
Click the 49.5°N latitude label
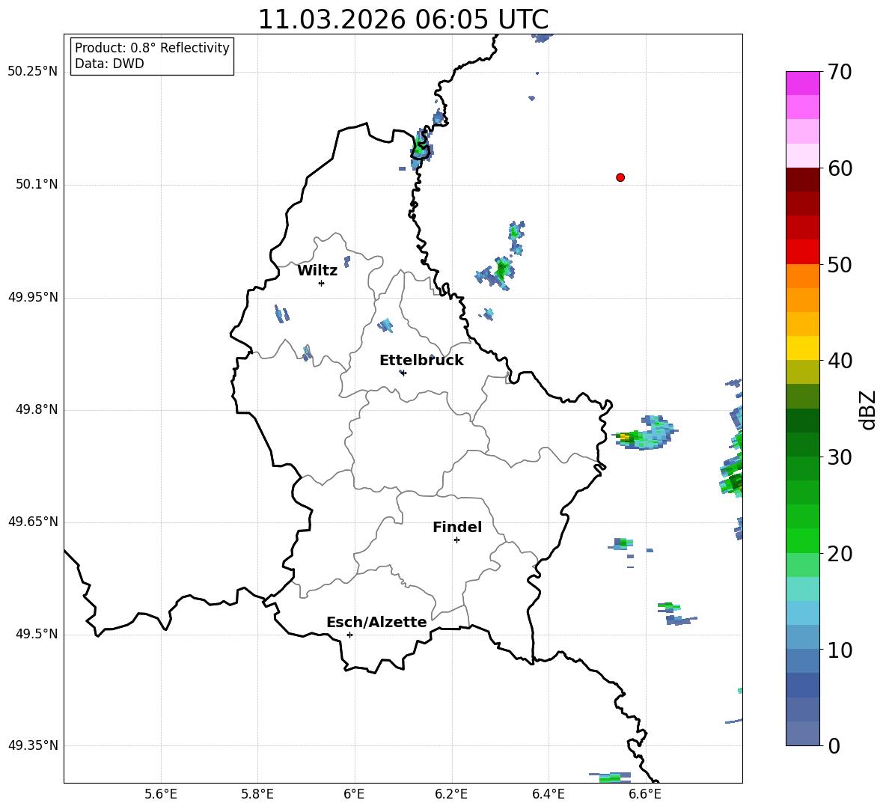pos(37,634)
